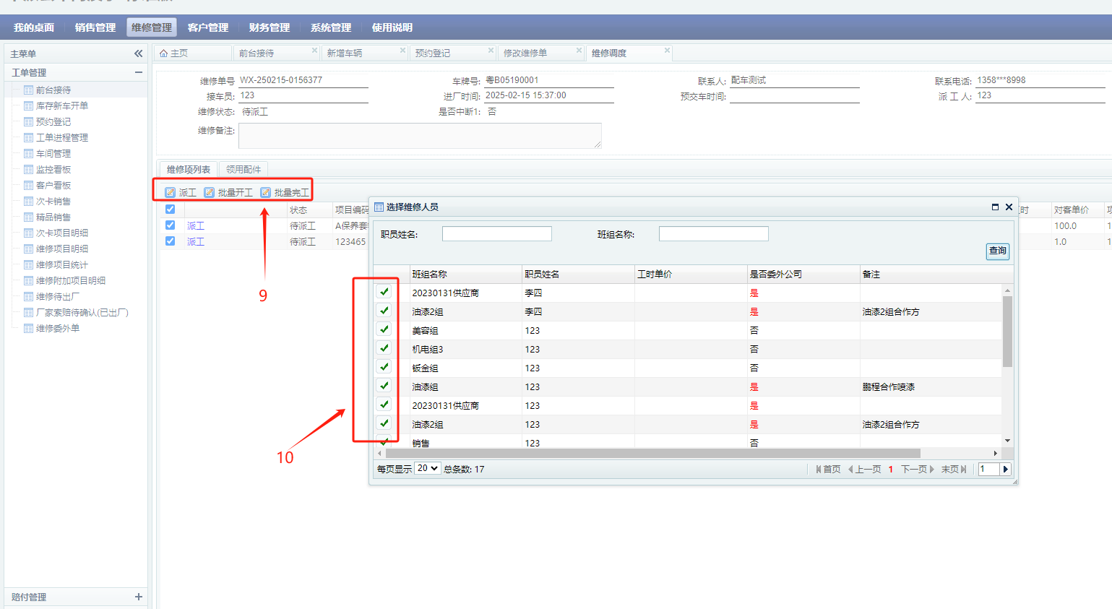Collapse the 工单管理 section
Viewport: 1112px width, 609px height.
tap(138, 72)
